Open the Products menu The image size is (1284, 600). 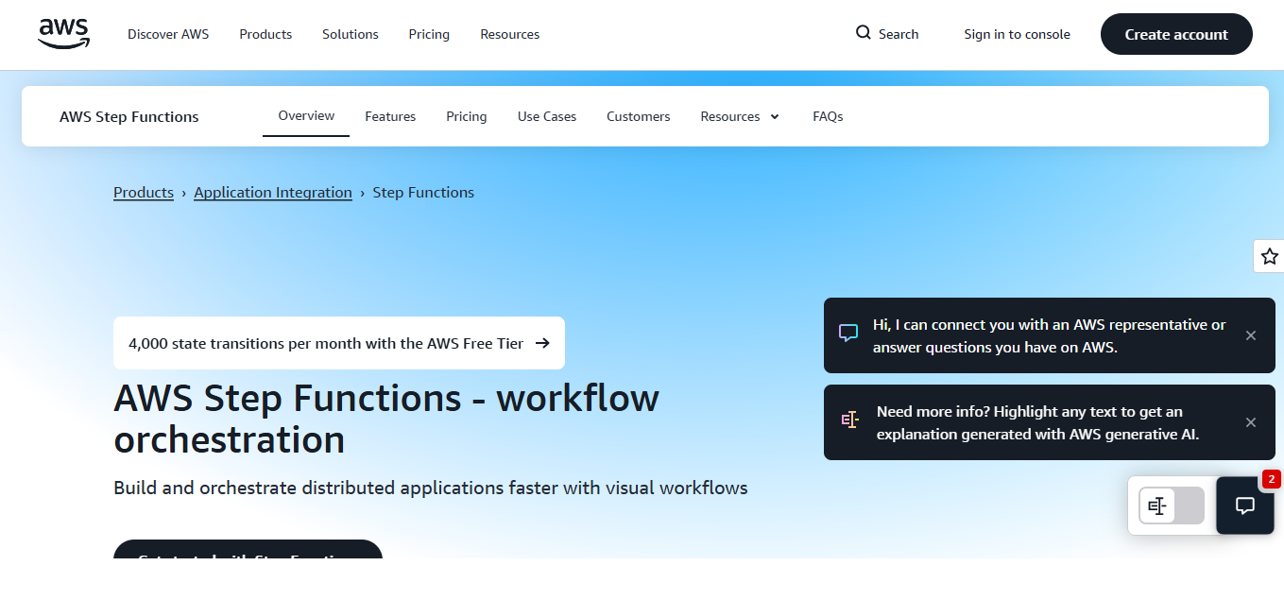coord(265,34)
